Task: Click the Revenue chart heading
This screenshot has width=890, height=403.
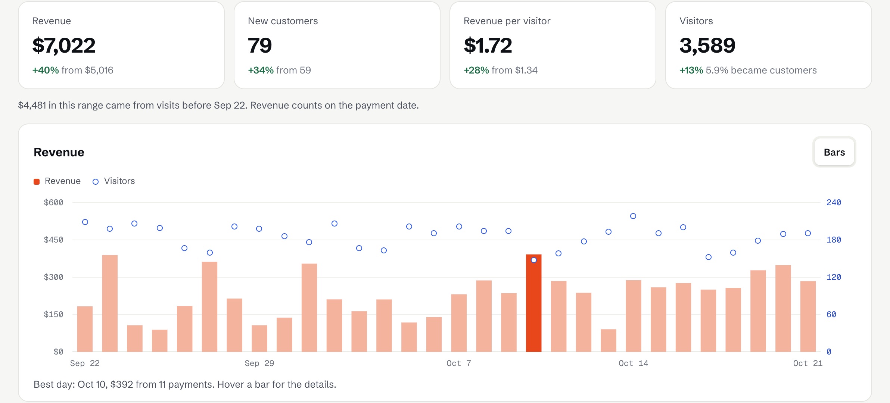Action: click(x=59, y=152)
